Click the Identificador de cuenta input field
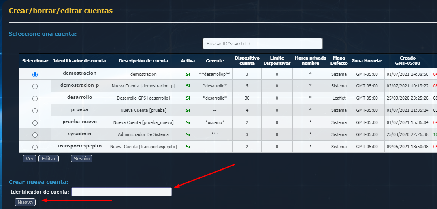Screen dimensions: 437x209 click(x=122, y=192)
